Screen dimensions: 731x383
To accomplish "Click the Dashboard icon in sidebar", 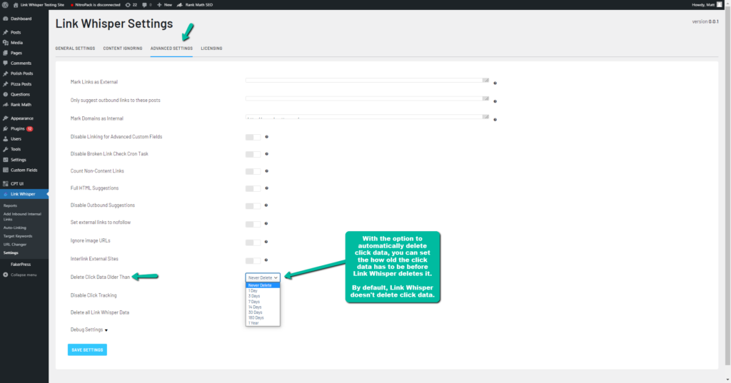I will pyautogui.click(x=6, y=19).
